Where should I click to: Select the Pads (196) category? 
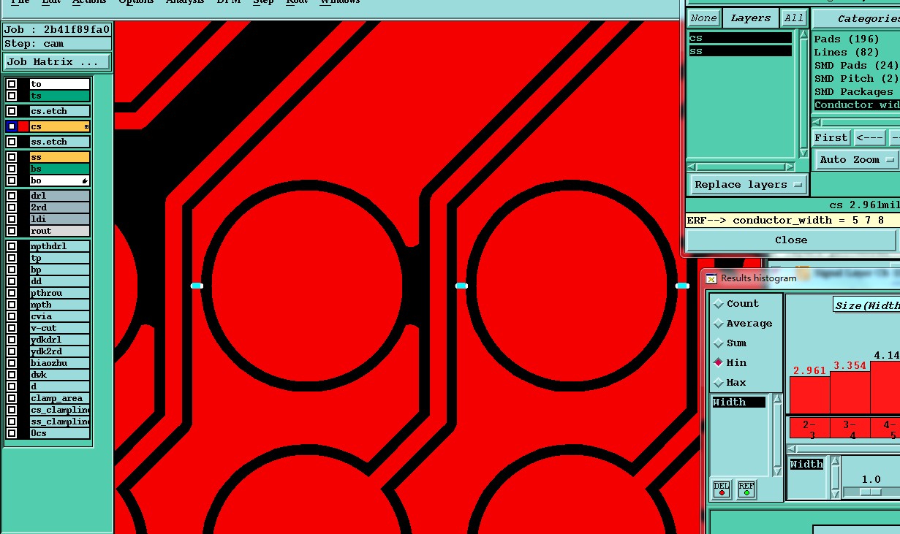(847, 39)
